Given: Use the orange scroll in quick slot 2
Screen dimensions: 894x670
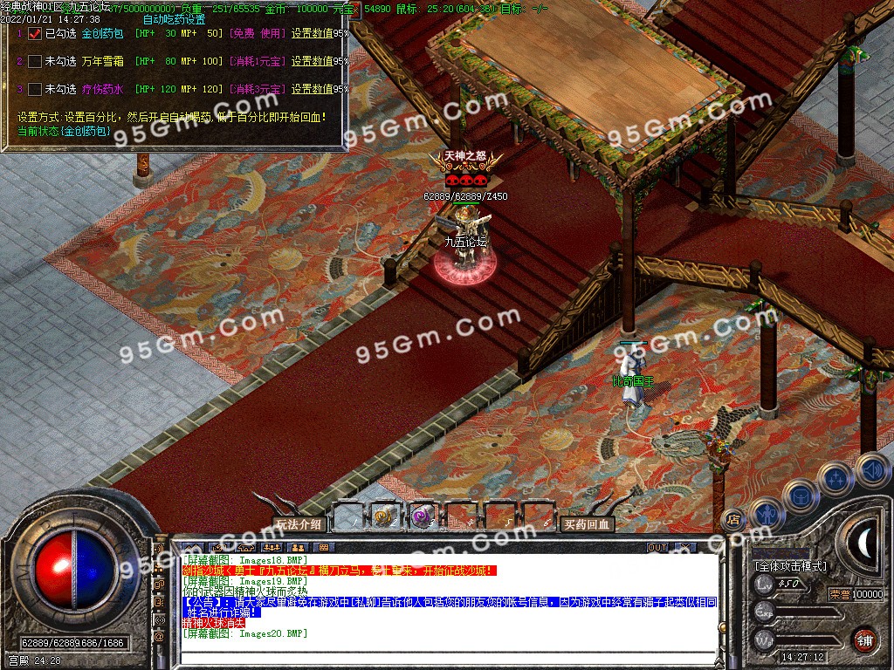Looking at the screenshot, I should [x=384, y=517].
